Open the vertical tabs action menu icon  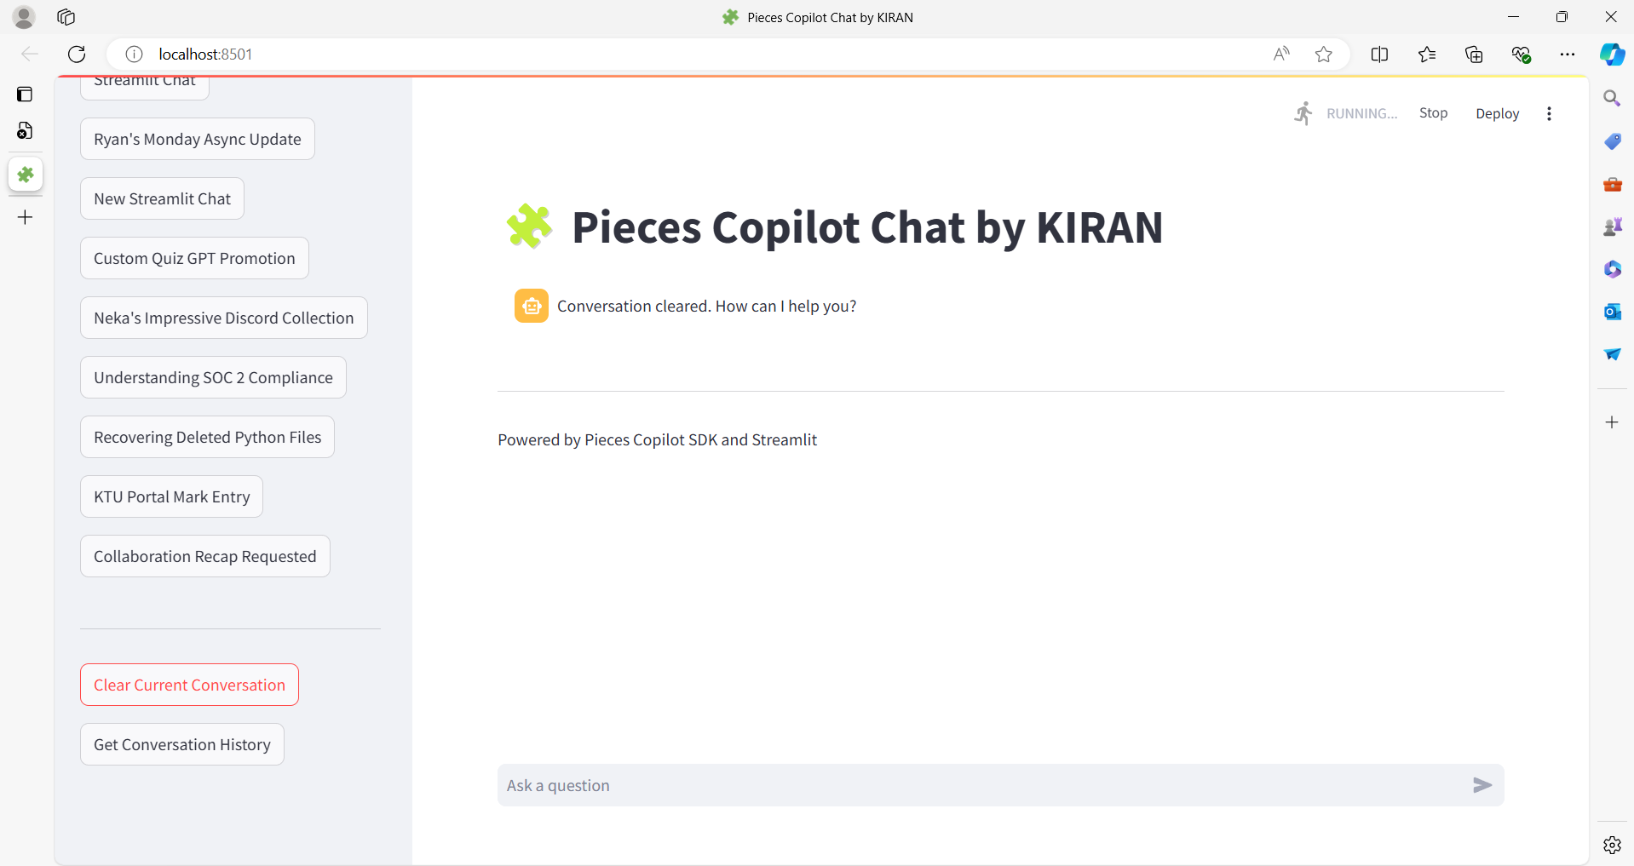pyautogui.click(x=25, y=94)
